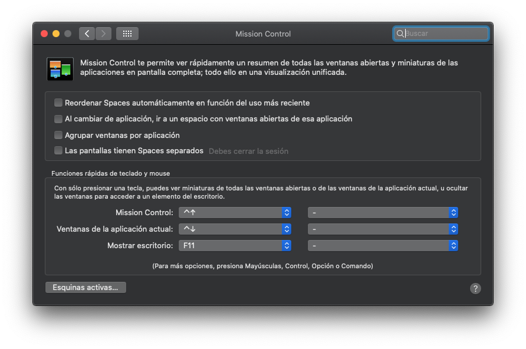Check Agrupar ventanas por aplicación
Image resolution: width=526 pixels, height=349 pixels.
coord(58,135)
